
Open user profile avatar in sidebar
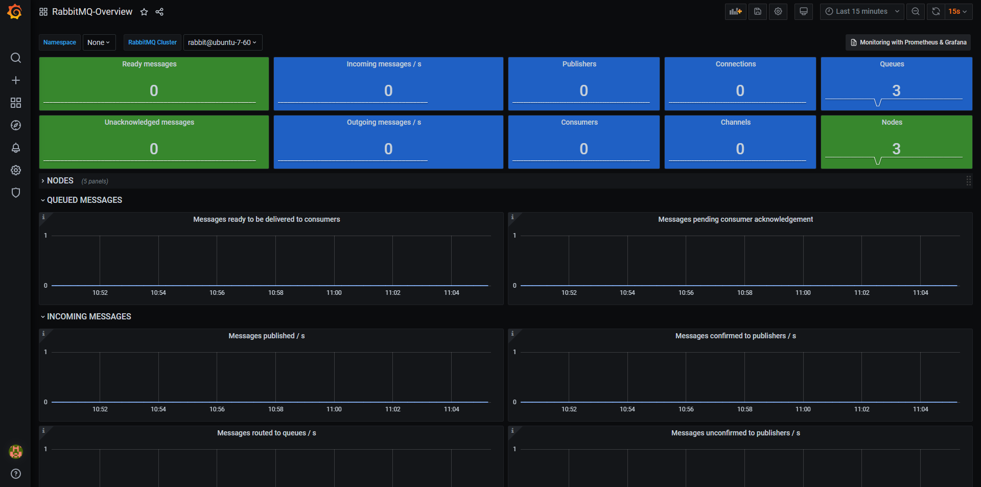(x=16, y=451)
